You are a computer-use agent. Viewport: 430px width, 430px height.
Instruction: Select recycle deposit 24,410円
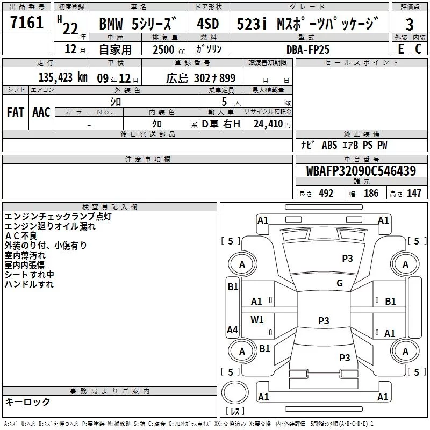[272, 124]
